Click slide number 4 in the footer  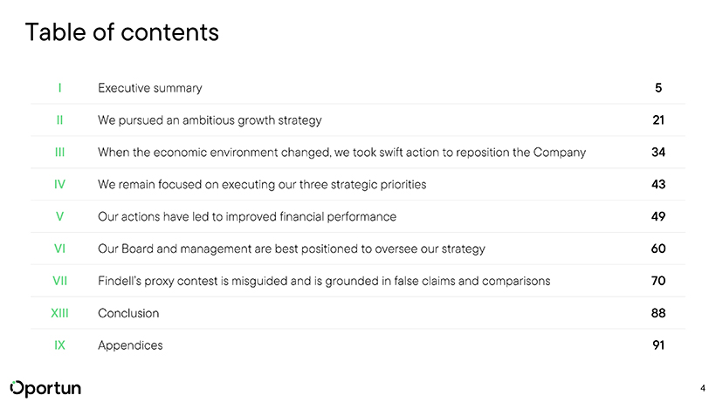[702, 387]
